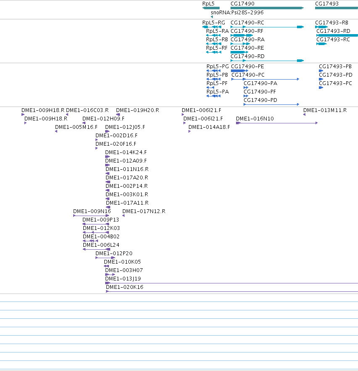Open EST DME1-011N16.R

coord(108,173)
